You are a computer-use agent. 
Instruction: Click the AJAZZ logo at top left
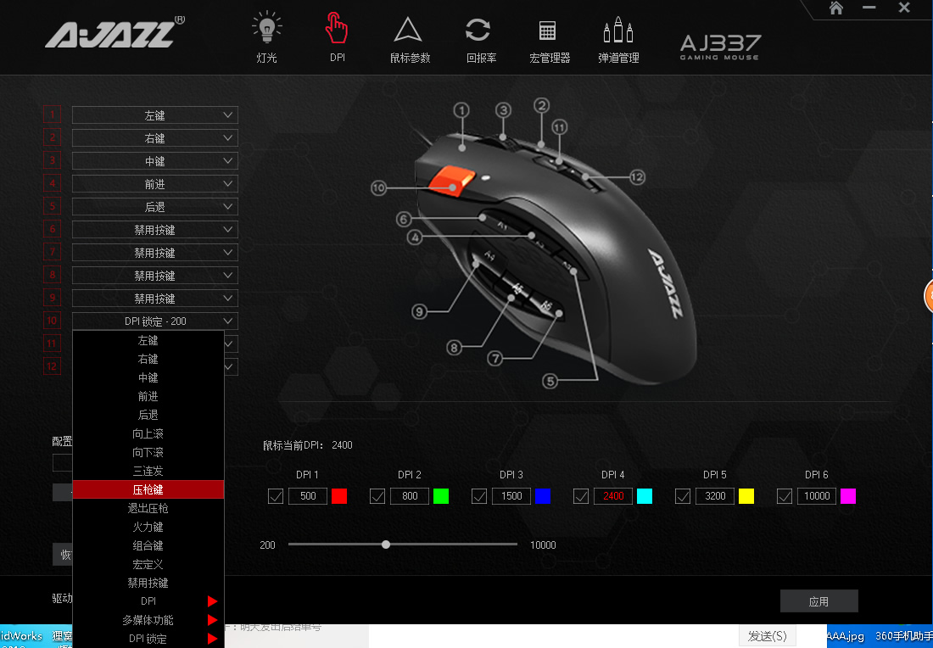115,33
